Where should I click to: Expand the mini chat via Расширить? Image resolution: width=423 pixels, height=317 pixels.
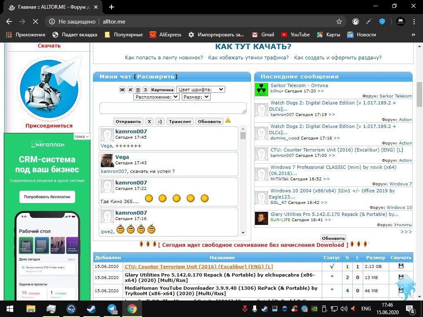[x=156, y=76]
